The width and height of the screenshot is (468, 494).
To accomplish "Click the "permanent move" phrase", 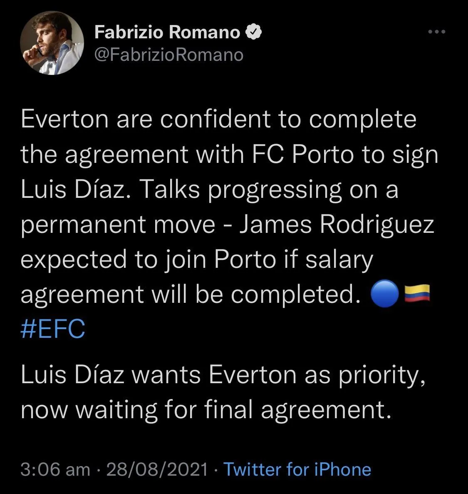I will click(x=118, y=225).
